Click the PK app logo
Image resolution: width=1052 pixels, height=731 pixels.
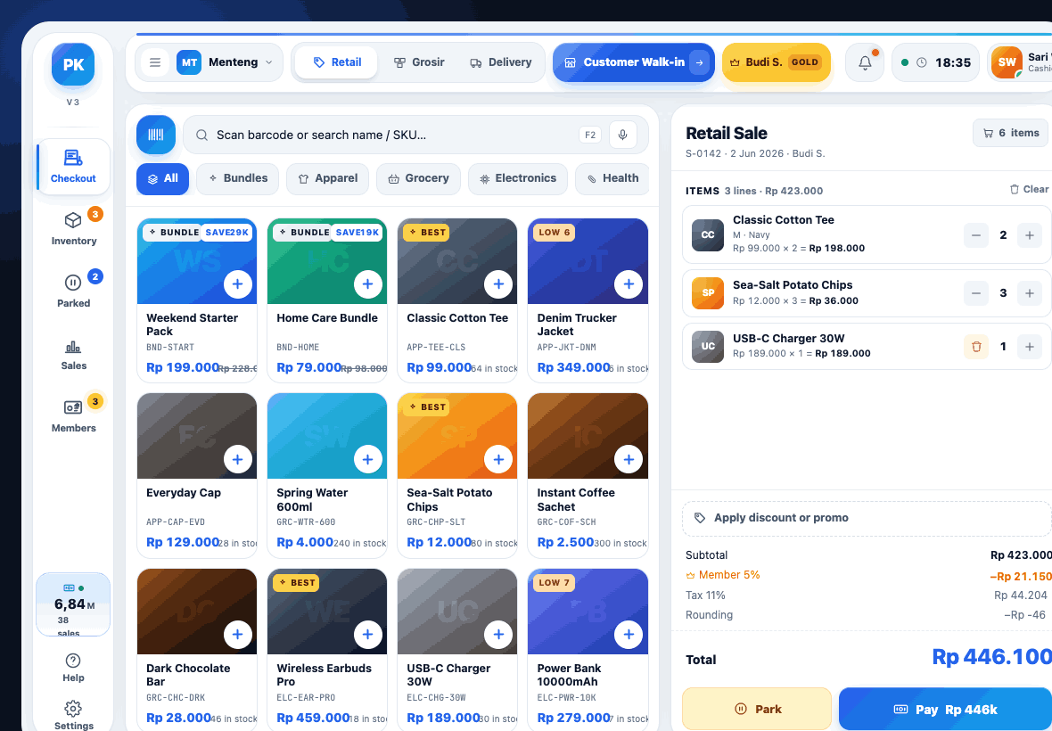click(x=73, y=64)
